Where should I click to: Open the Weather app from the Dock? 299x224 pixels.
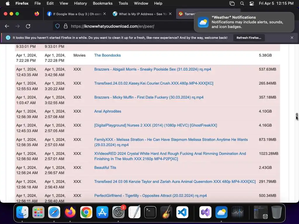click(221, 212)
